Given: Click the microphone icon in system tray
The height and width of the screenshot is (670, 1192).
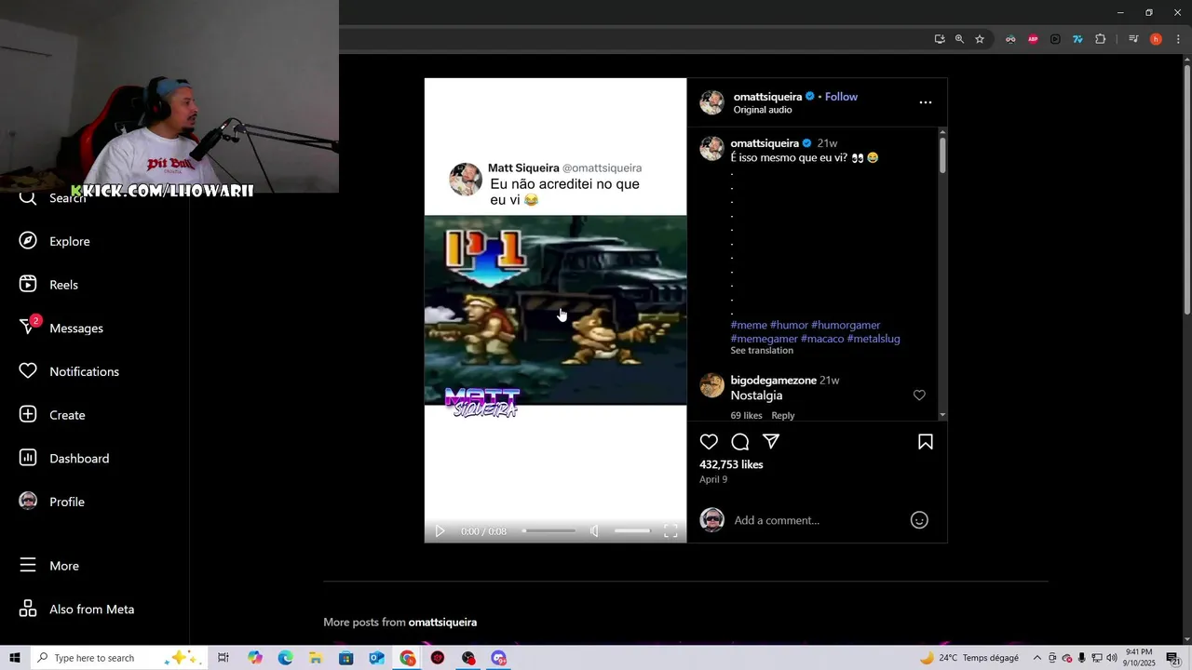Looking at the screenshot, I should tap(1081, 658).
